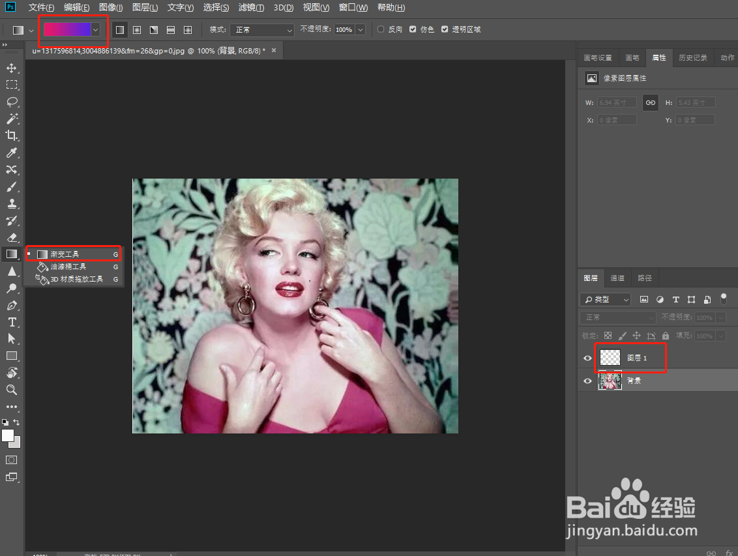The height and width of the screenshot is (556, 738).
Task: Select the Magic Wand tool
Action: click(x=12, y=119)
